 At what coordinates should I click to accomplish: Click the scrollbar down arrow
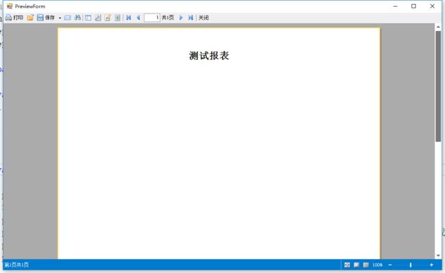pyautogui.click(x=438, y=255)
